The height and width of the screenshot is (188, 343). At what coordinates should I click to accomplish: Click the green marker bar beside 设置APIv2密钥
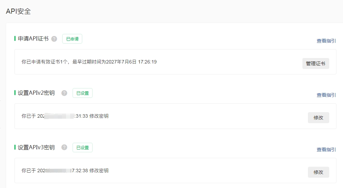(x=15, y=93)
